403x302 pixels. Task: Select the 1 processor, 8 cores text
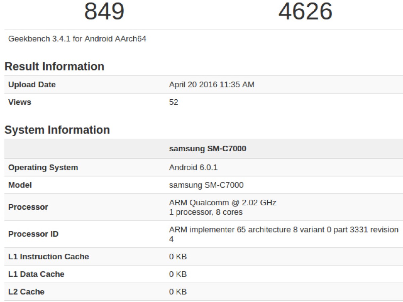coord(206,212)
